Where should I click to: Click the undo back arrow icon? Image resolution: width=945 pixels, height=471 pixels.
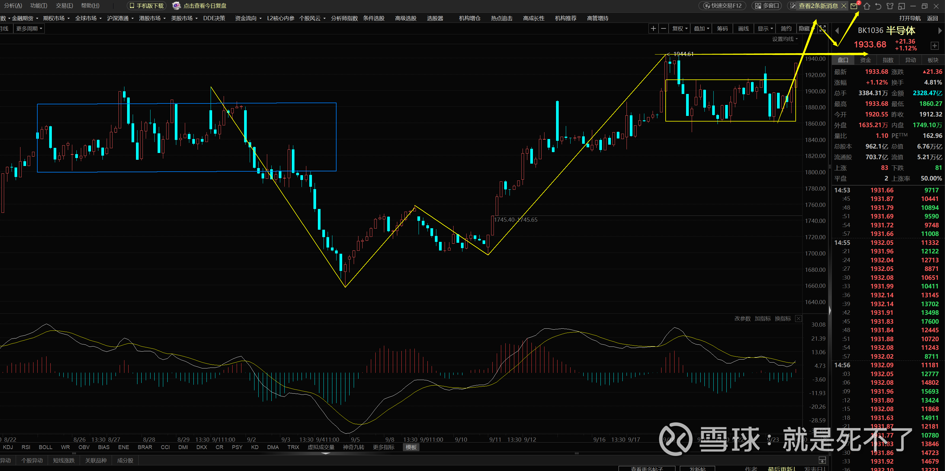[878, 6]
